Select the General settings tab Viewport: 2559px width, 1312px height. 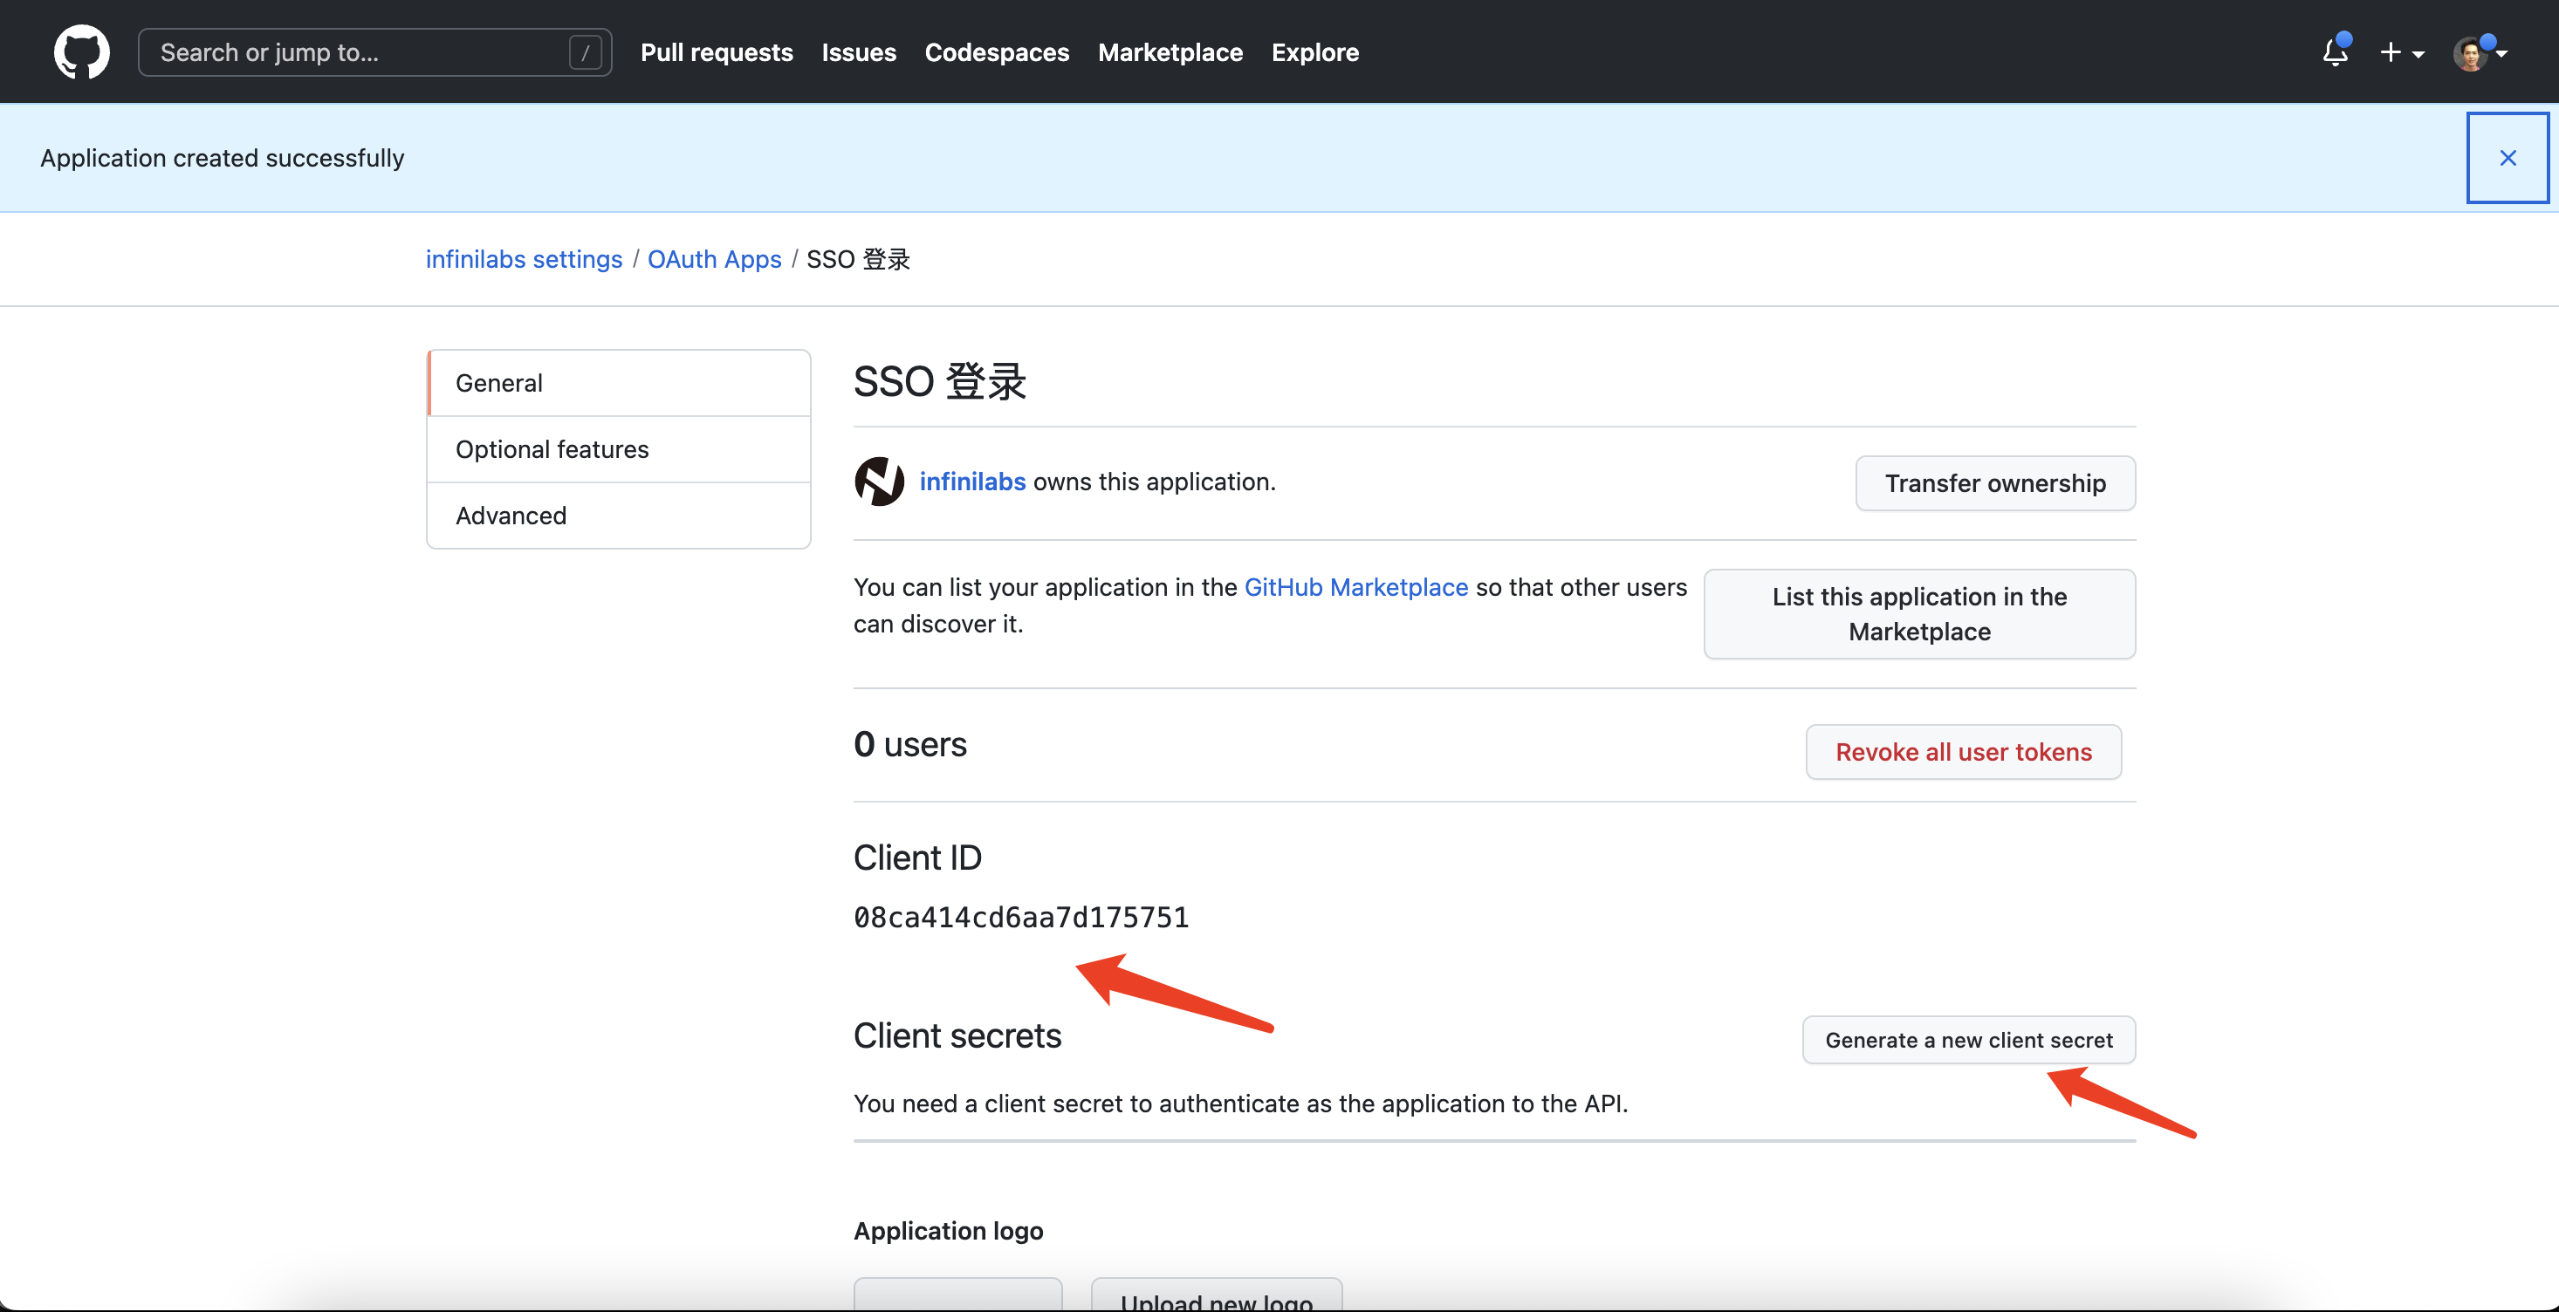[x=498, y=382]
